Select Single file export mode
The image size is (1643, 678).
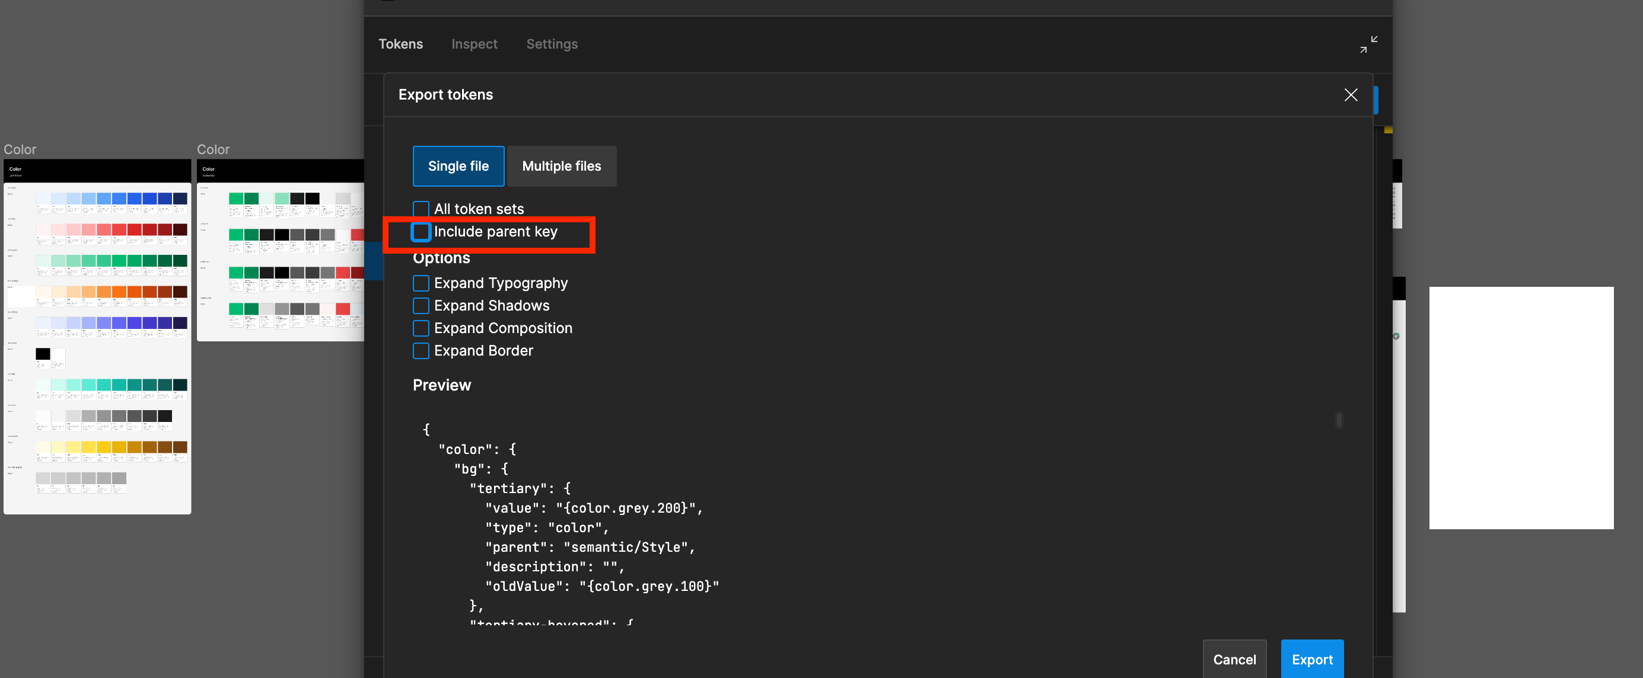pos(458,167)
